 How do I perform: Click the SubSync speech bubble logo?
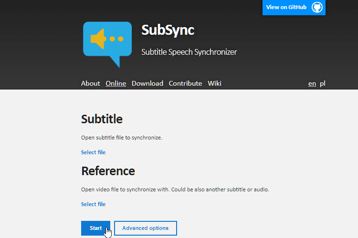point(107,45)
